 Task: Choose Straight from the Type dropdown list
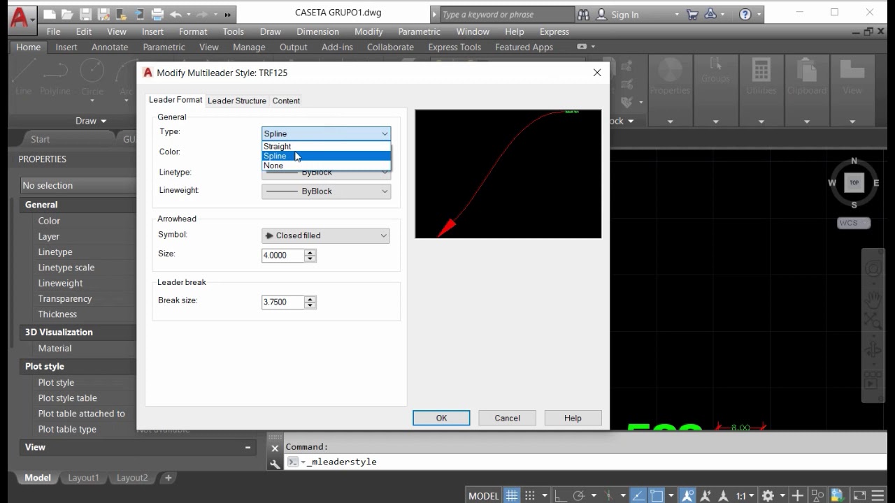[326, 146]
